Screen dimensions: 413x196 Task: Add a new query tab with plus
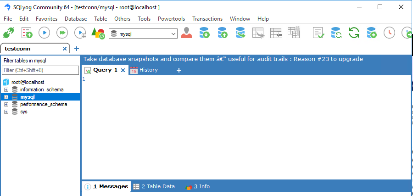(x=179, y=70)
